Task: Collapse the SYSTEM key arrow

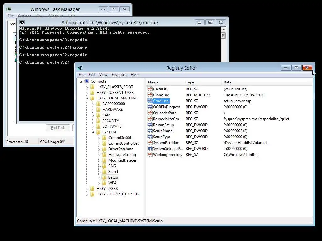Action: (93, 132)
